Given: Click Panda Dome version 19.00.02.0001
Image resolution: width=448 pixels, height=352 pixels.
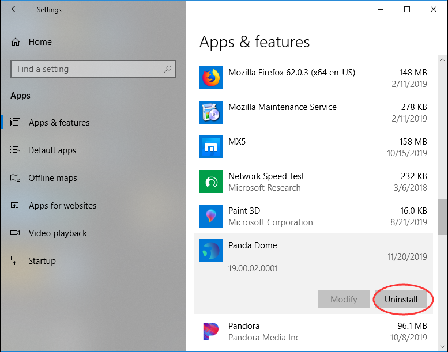Looking at the screenshot, I should tap(253, 268).
